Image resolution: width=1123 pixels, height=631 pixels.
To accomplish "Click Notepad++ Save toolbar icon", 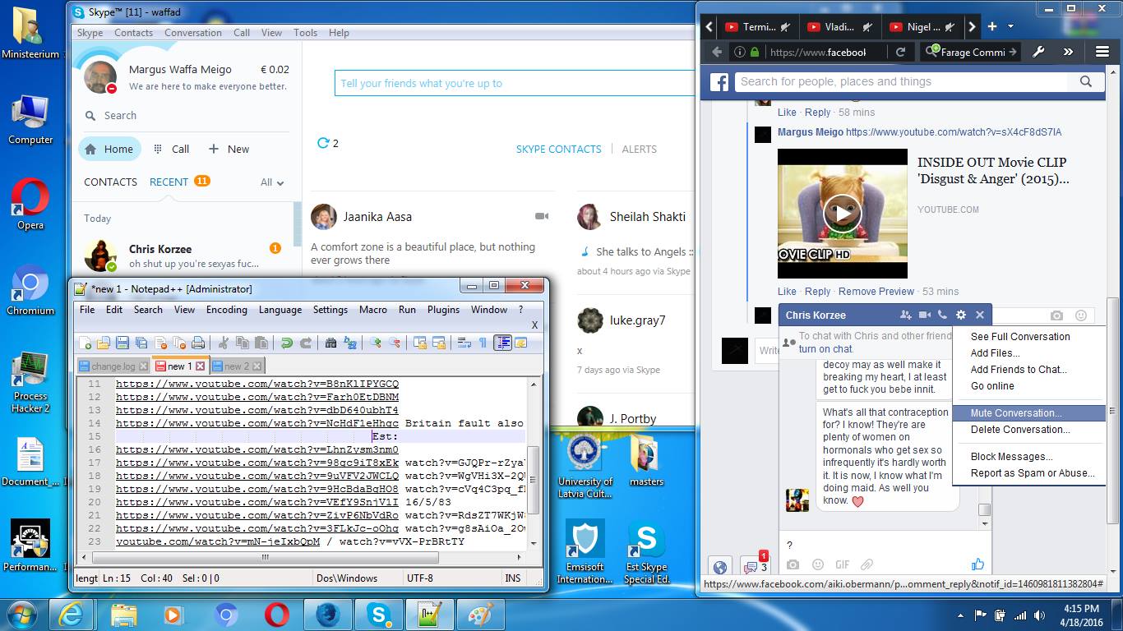I will coord(122,343).
